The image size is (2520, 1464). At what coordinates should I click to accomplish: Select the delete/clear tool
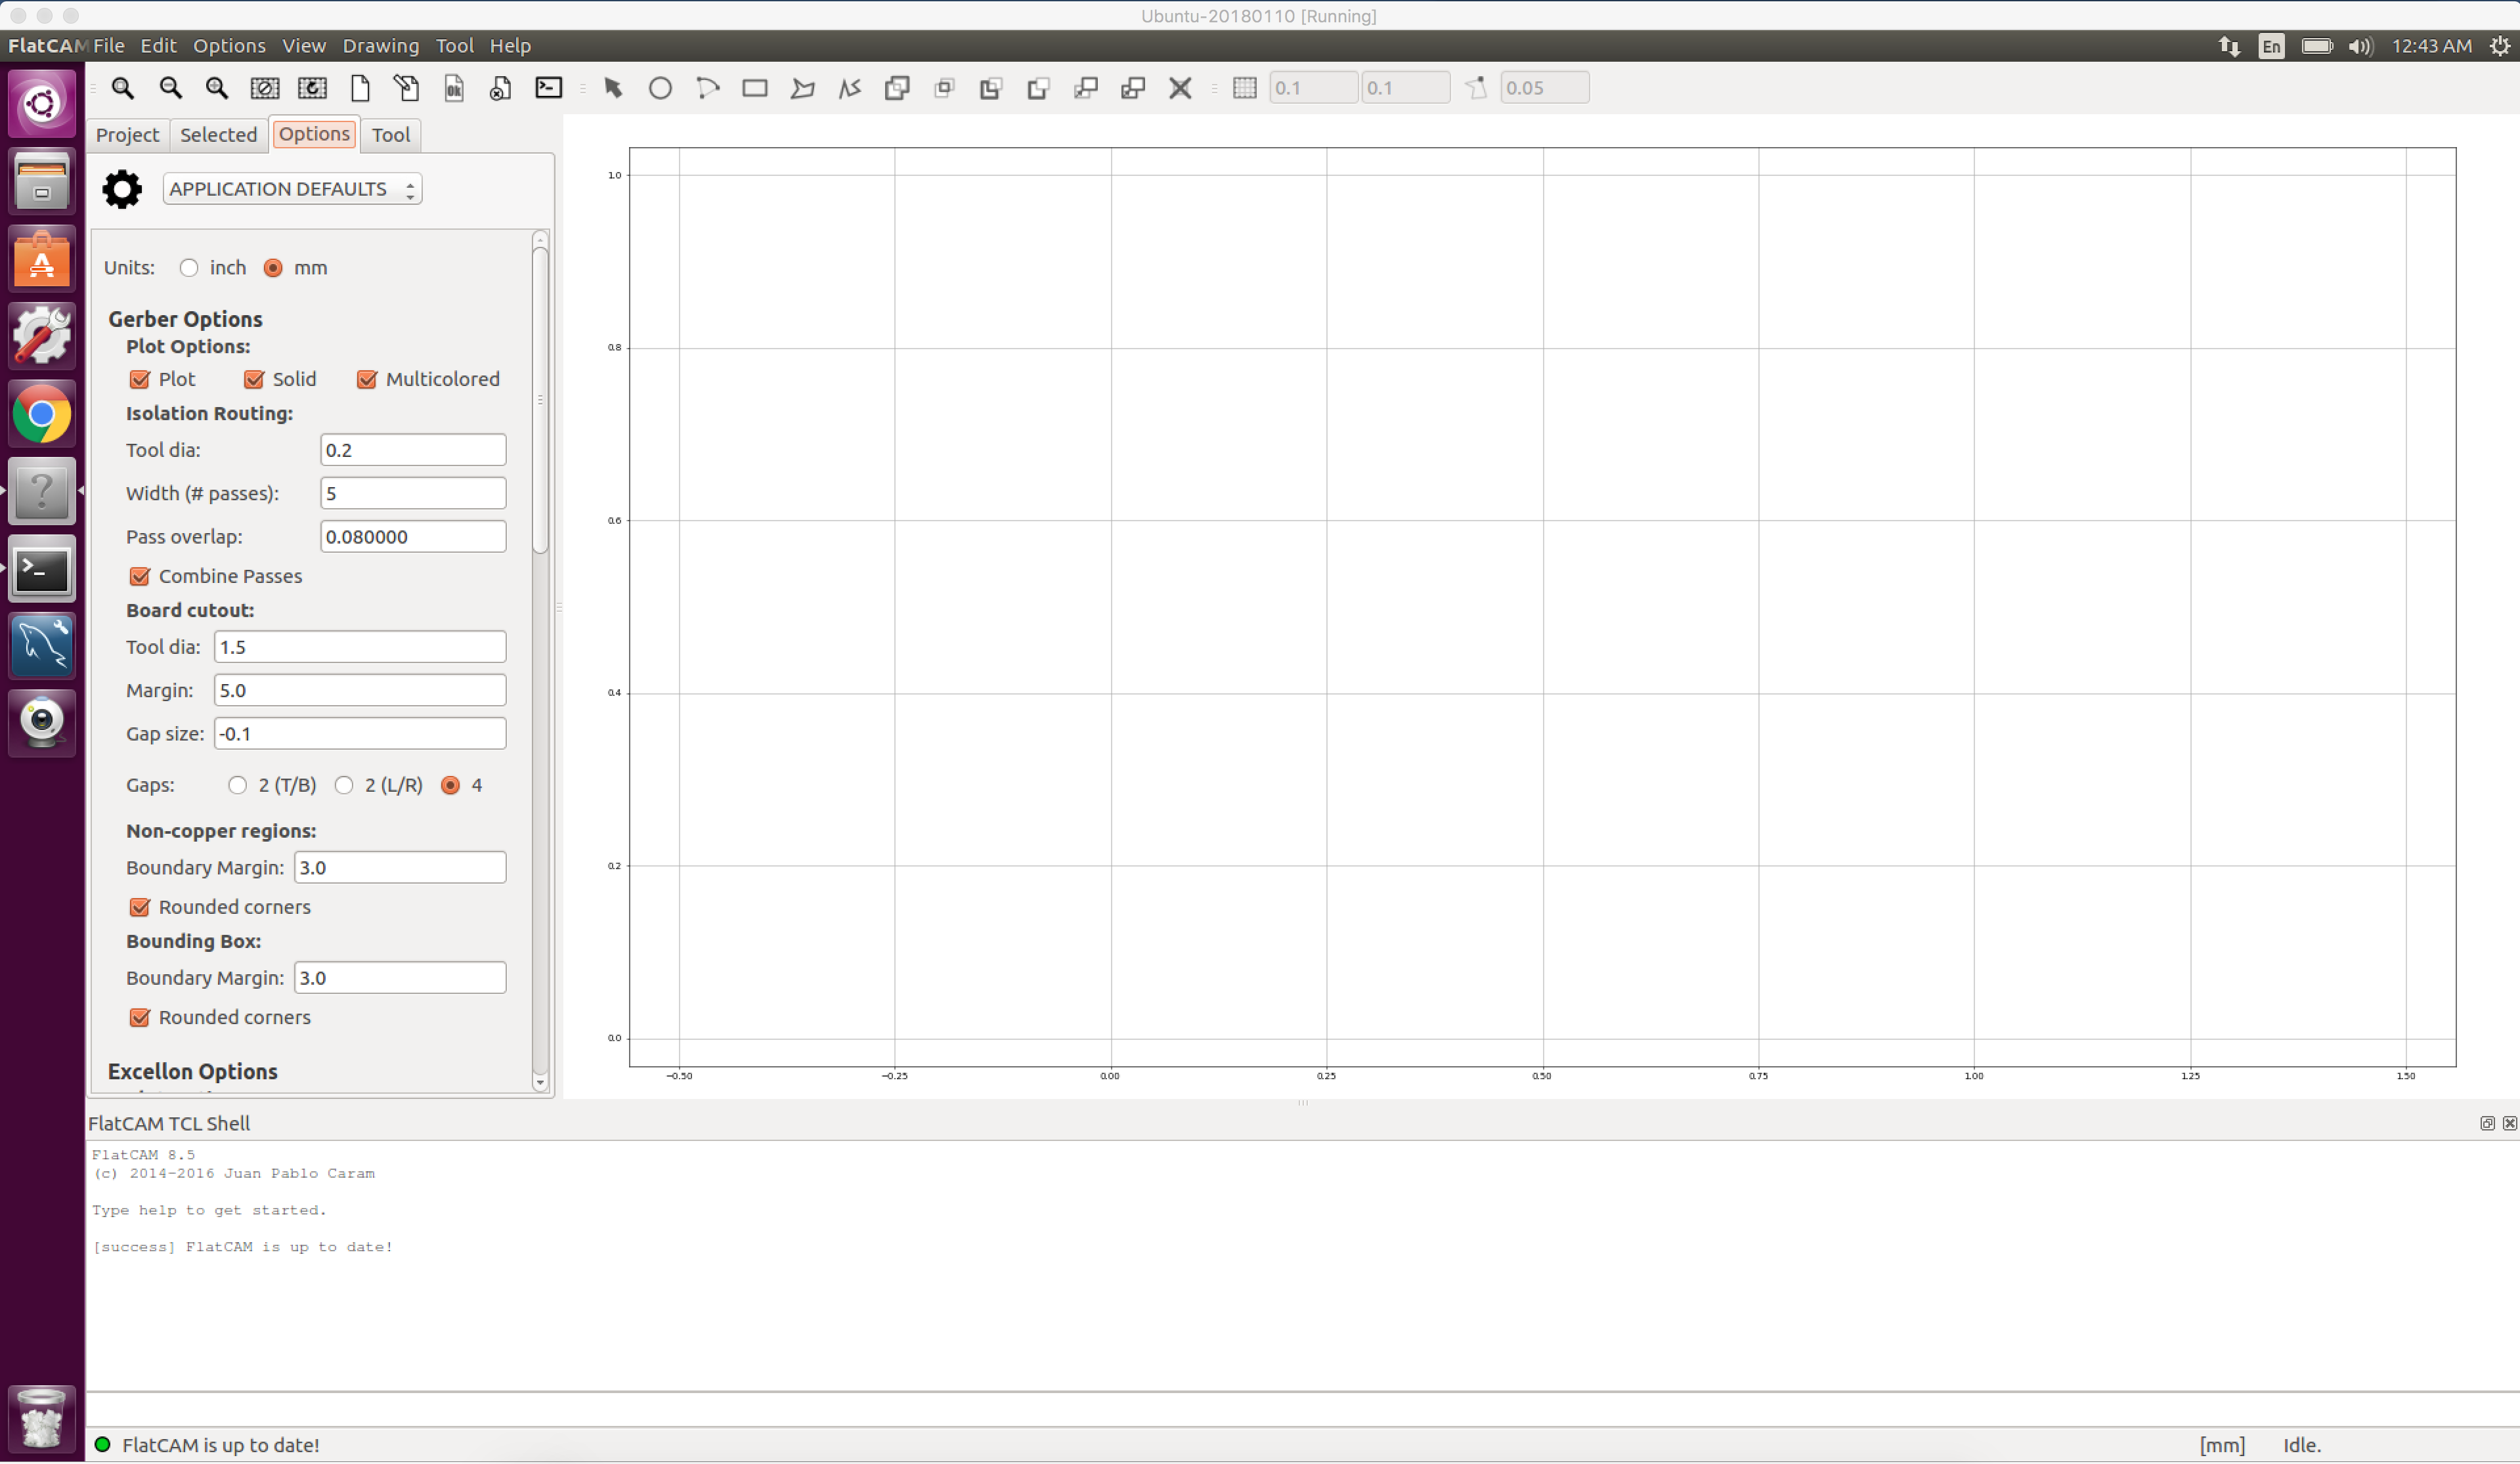coord(1180,87)
